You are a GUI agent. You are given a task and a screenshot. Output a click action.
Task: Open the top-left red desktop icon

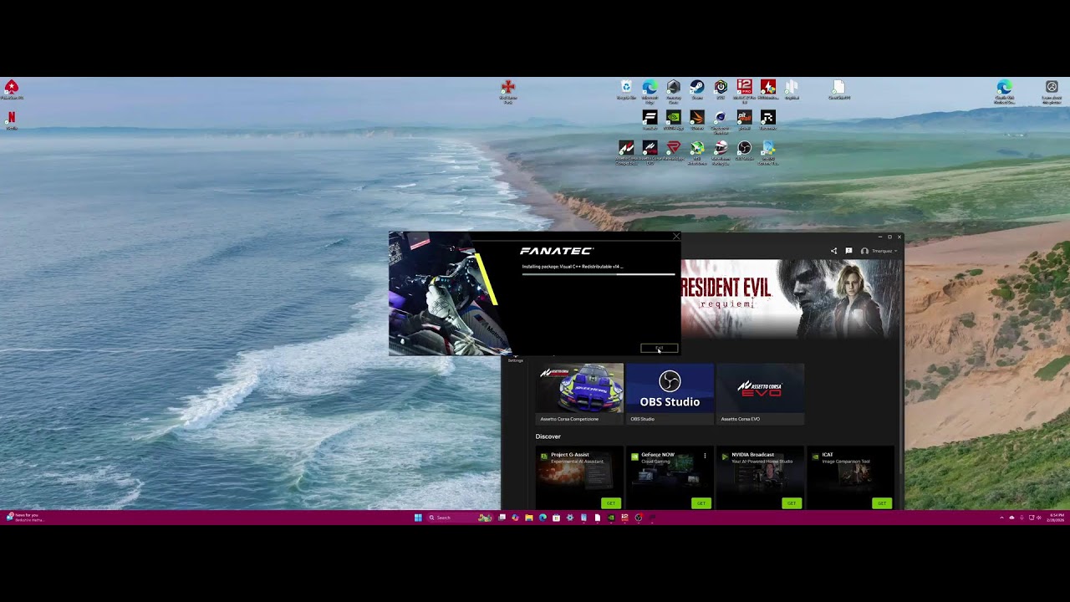[12, 89]
